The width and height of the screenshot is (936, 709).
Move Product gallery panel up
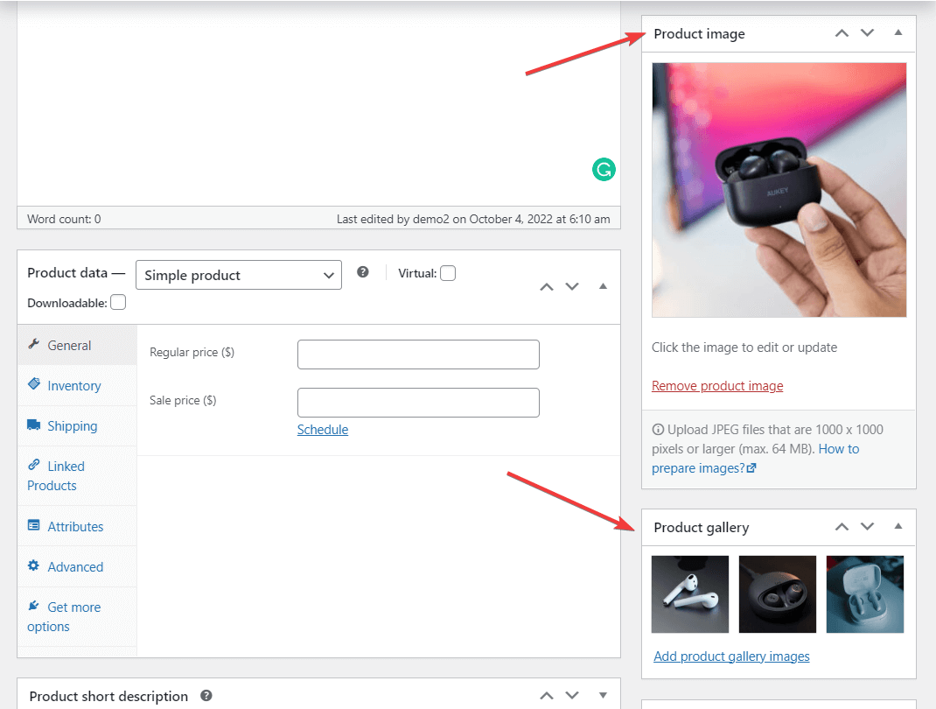[842, 527]
